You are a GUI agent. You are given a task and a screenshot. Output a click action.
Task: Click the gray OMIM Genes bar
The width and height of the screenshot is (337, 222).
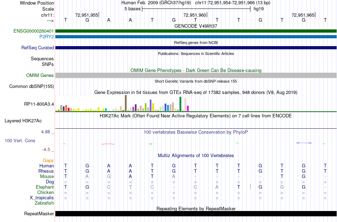click(196, 75)
